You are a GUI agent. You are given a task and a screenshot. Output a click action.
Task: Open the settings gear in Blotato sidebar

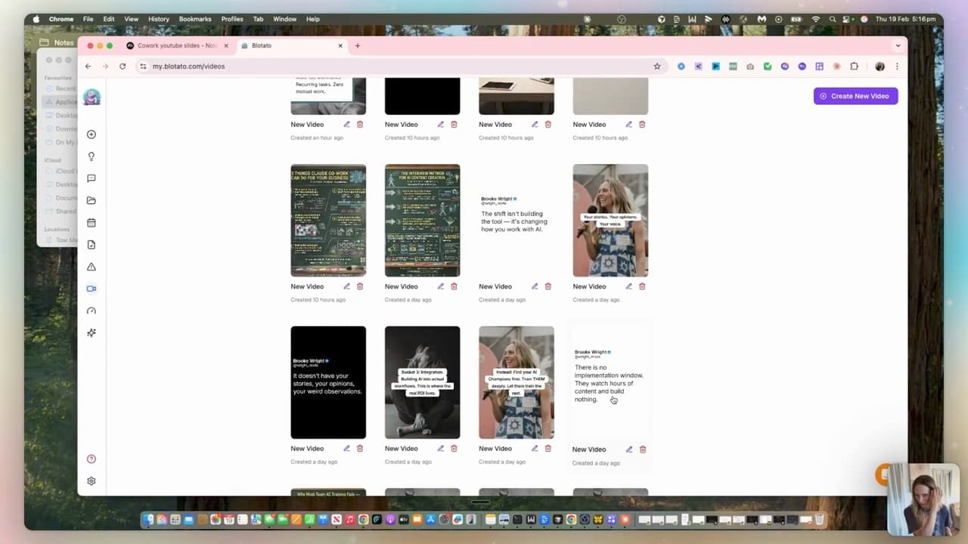pyautogui.click(x=92, y=481)
